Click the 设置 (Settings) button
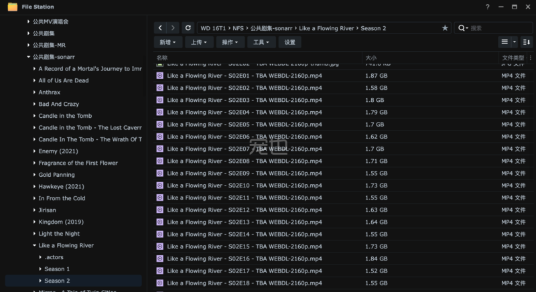The image size is (536, 292). 289,42
